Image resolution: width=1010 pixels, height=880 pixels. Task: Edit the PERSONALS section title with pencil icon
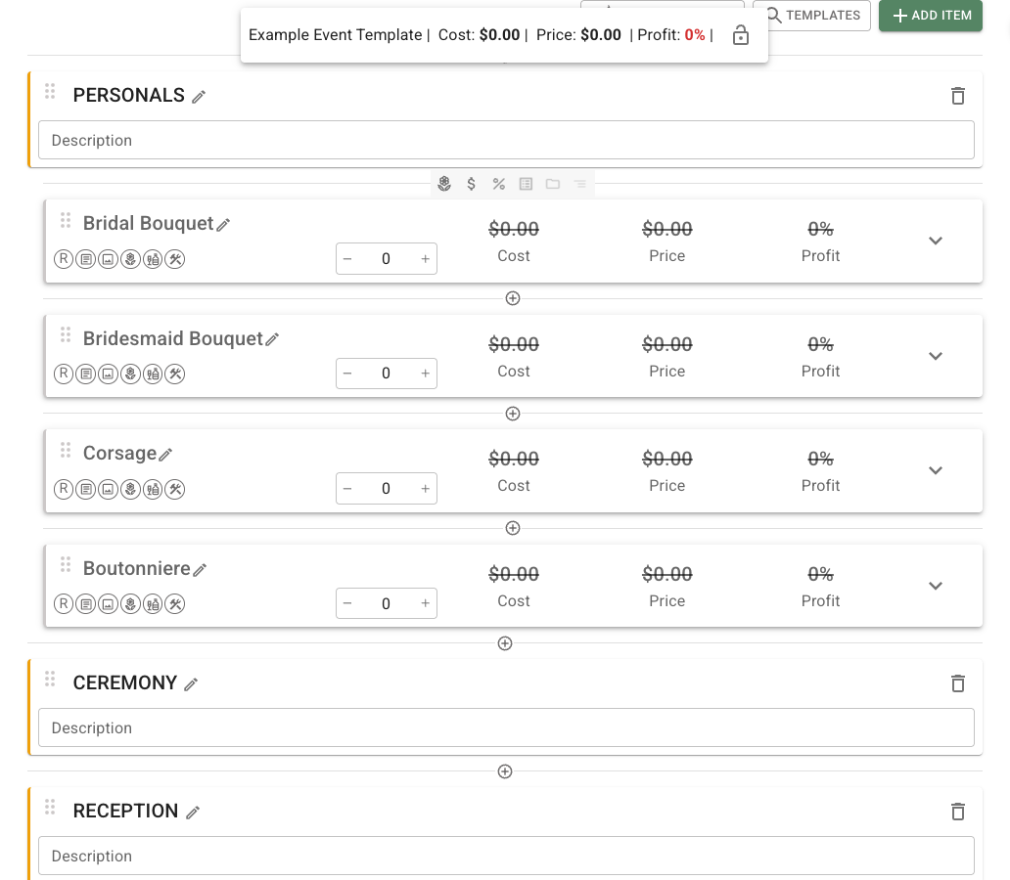(199, 97)
